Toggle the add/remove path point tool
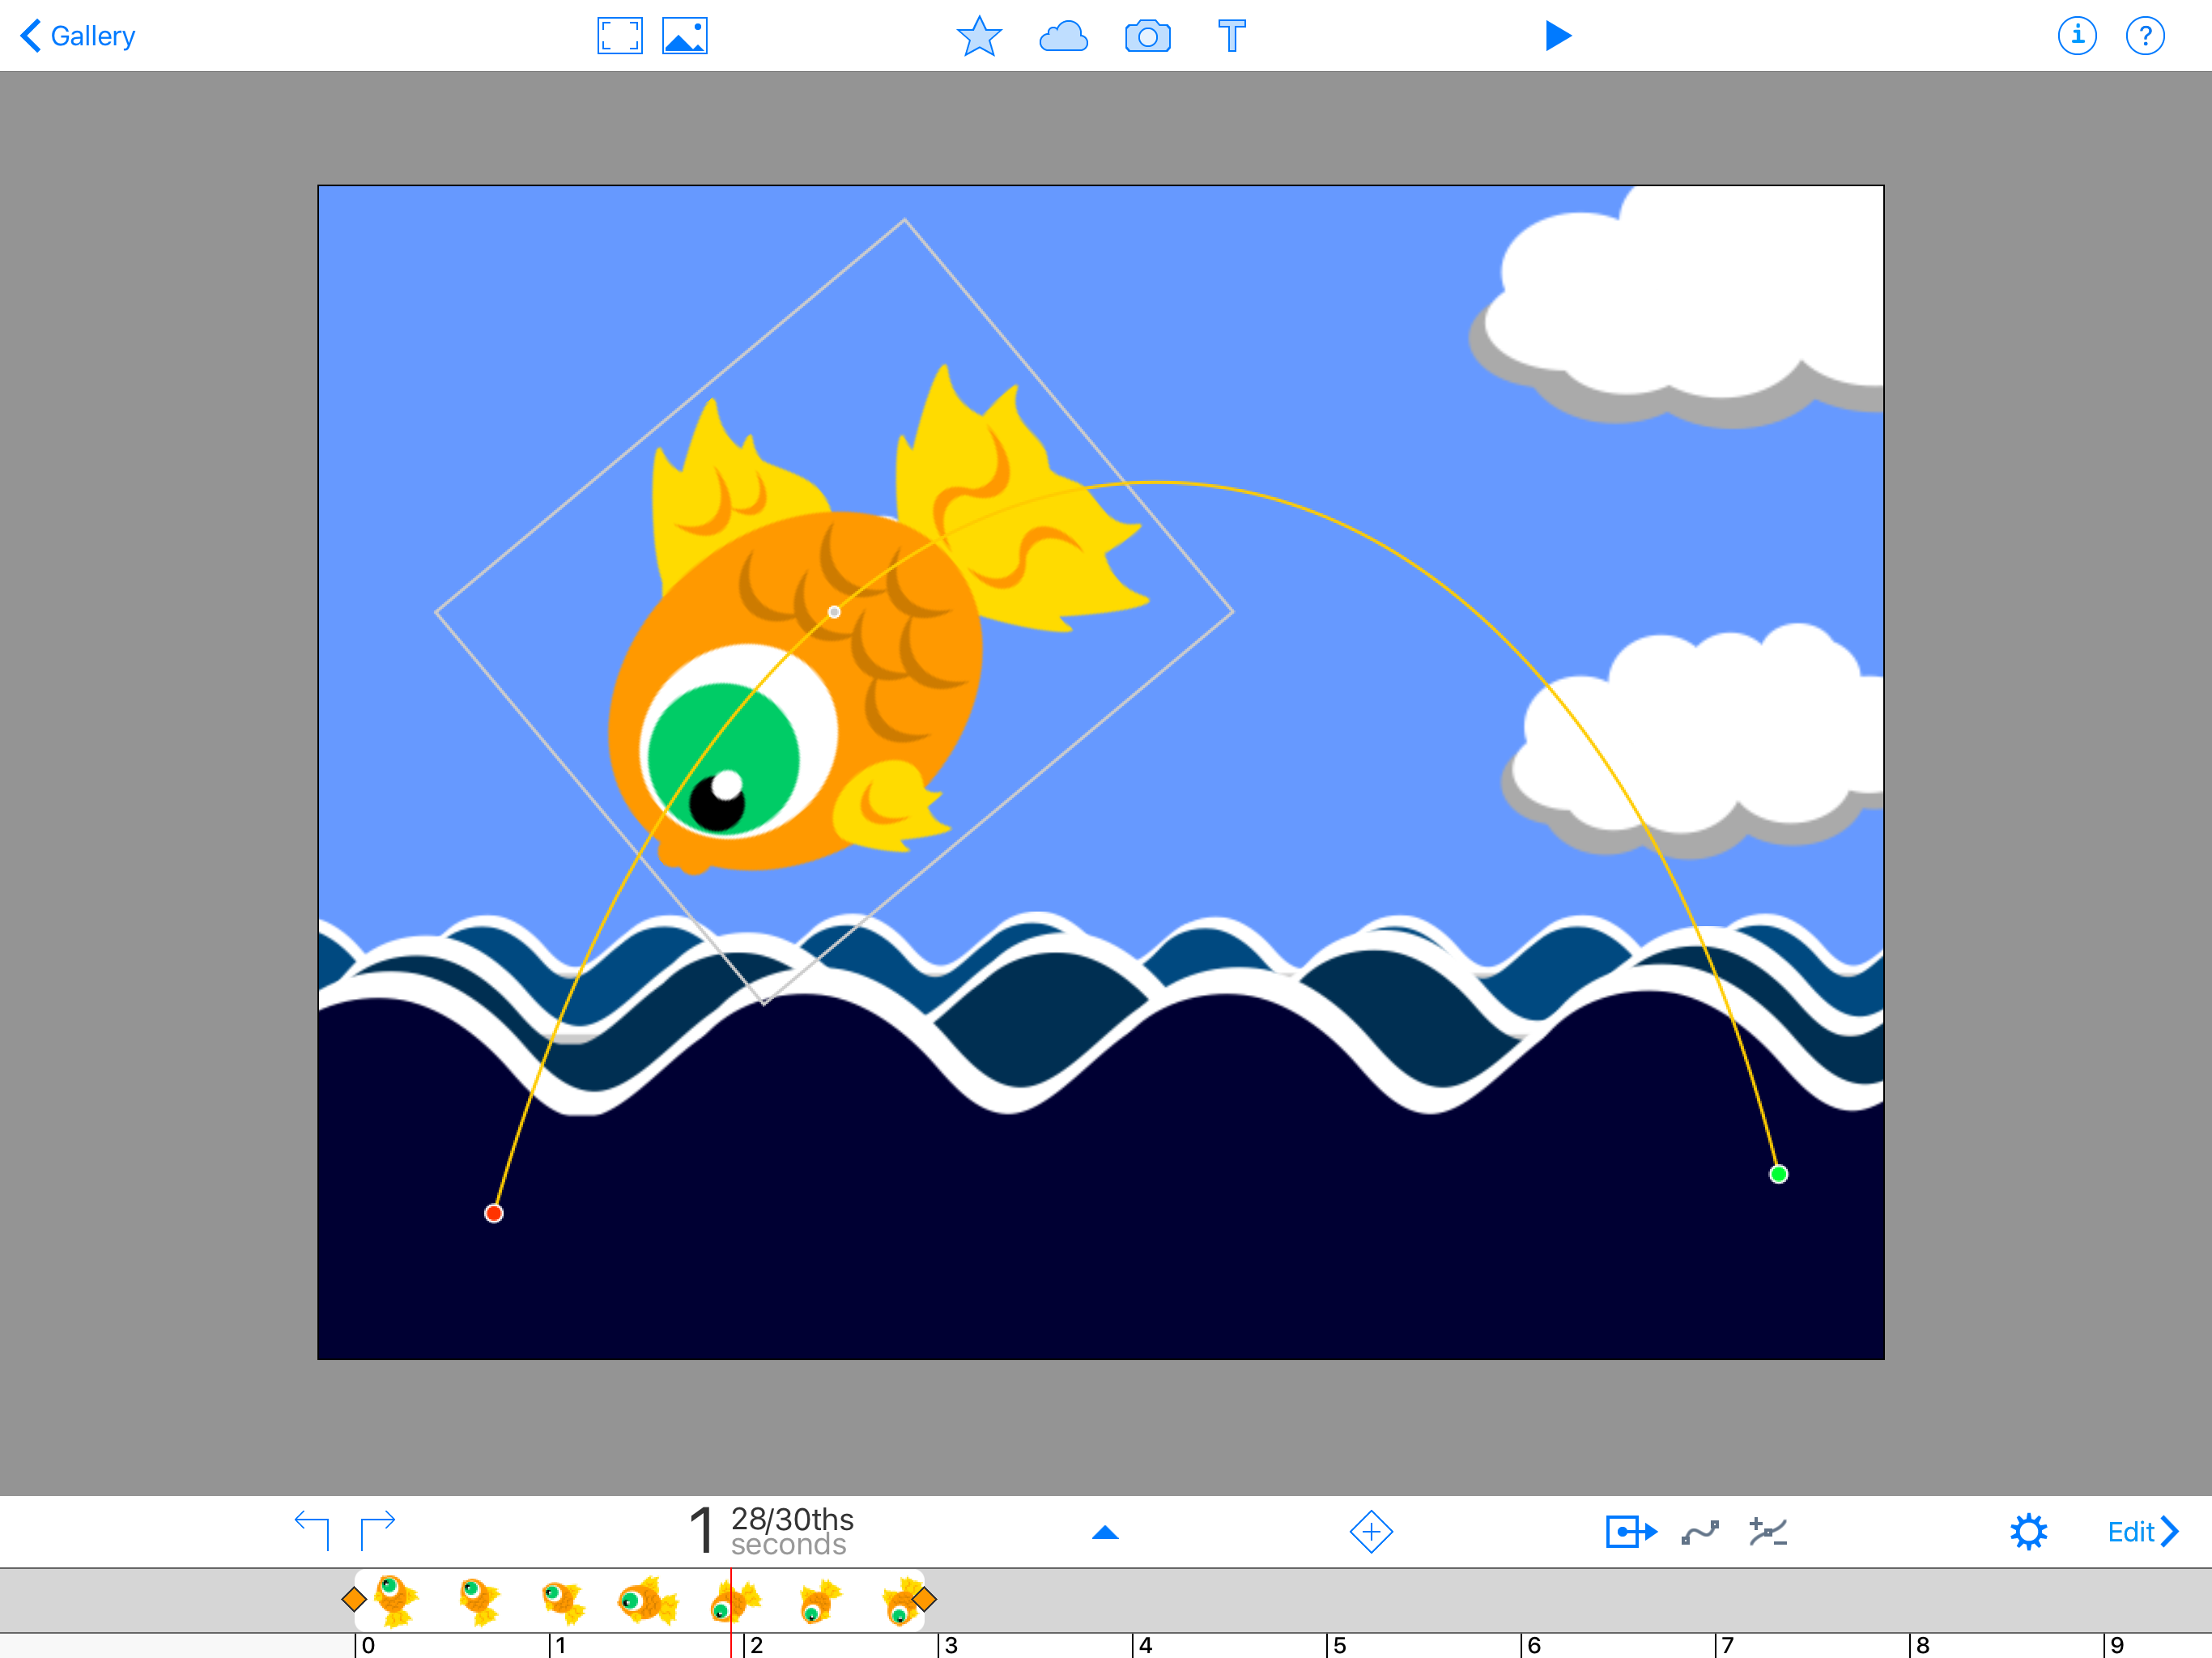Screen dimensions: 2212x1658 tap(1767, 1531)
